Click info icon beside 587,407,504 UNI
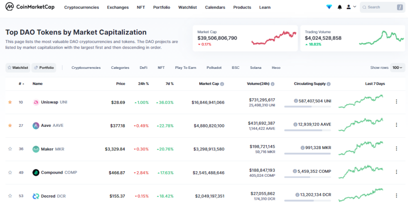This screenshot has width=408, height=203. tap(296, 101)
